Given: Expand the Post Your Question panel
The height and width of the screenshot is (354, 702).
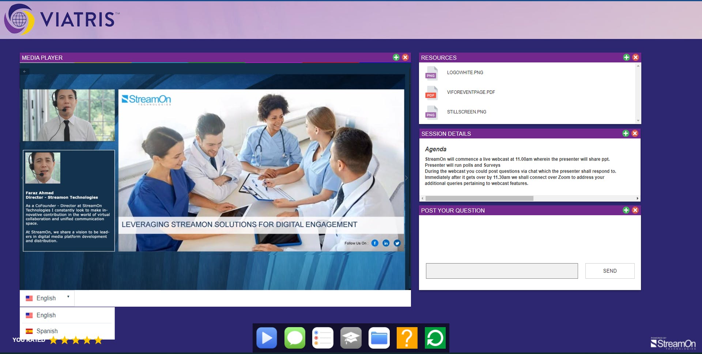Looking at the screenshot, I should (626, 210).
